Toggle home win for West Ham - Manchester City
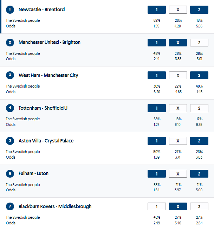 pos(157,75)
